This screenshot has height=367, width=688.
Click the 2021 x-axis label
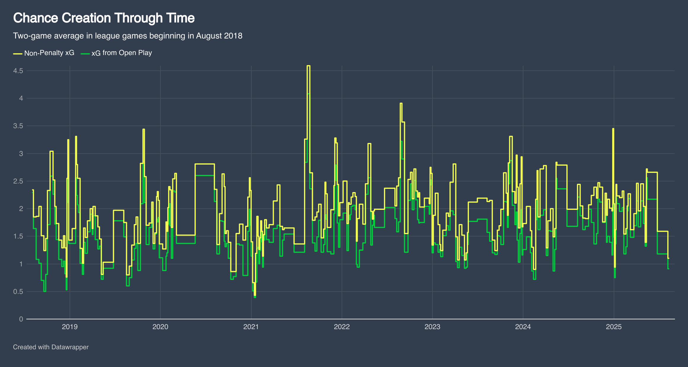(251, 327)
